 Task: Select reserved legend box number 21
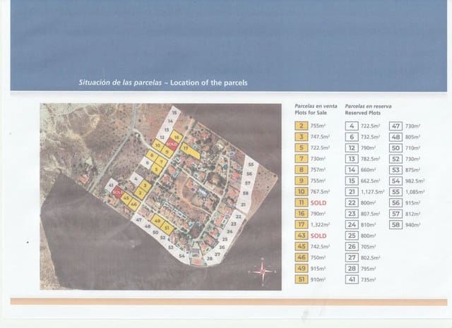(352, 191)
